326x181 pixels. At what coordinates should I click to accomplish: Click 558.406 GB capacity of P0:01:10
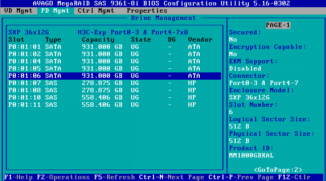pos(102,98)
